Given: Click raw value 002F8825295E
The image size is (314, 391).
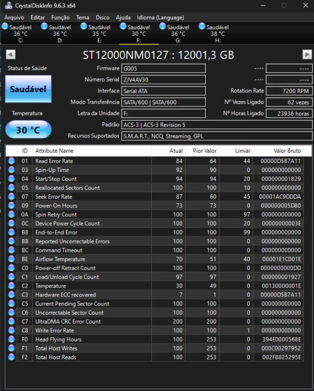Looking at the screenshot, I should tap(281, 357).
